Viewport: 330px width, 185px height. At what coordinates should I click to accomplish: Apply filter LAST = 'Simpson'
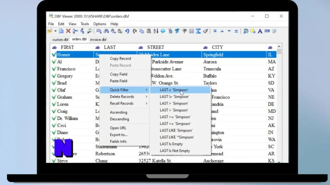click(x=180, y=90)
